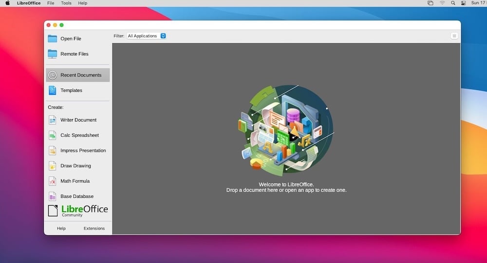487x263 pixels.
Task: Open the File menu in the menu bar
Action: coord(51,3)
